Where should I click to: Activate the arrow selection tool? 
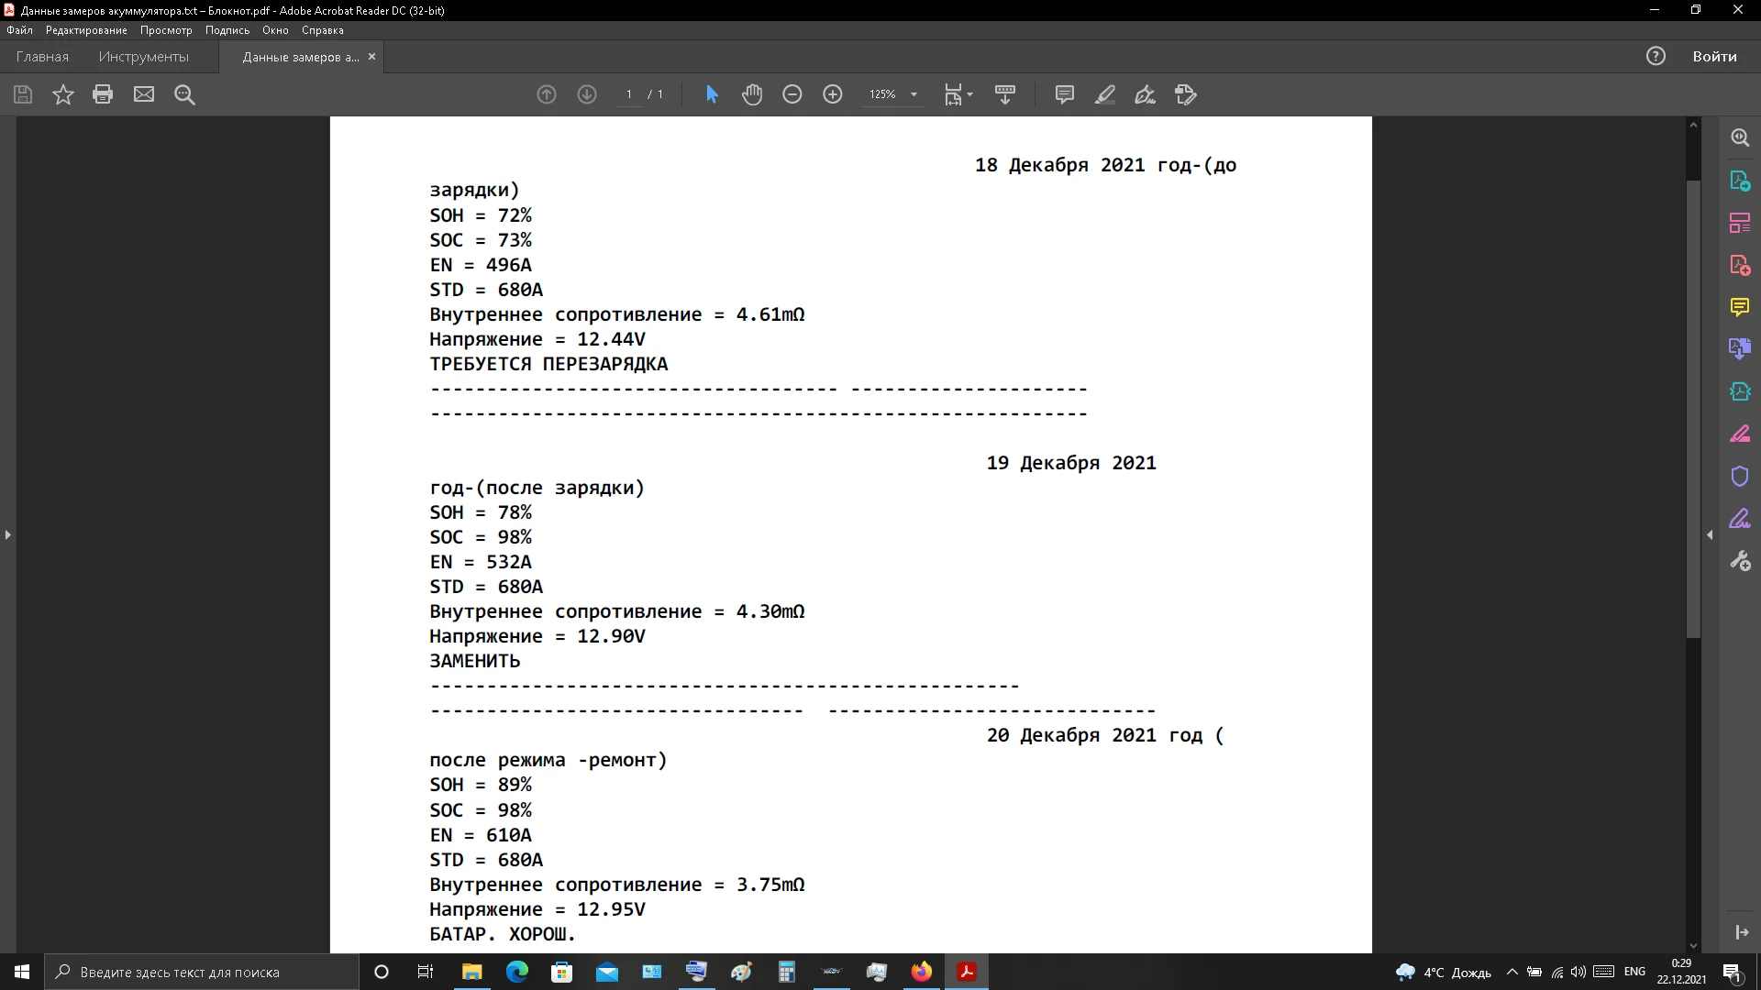tap(712, 94)
